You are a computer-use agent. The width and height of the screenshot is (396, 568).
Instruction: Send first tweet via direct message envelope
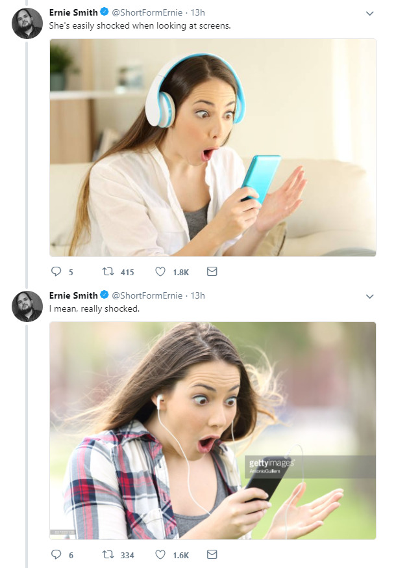211,272
